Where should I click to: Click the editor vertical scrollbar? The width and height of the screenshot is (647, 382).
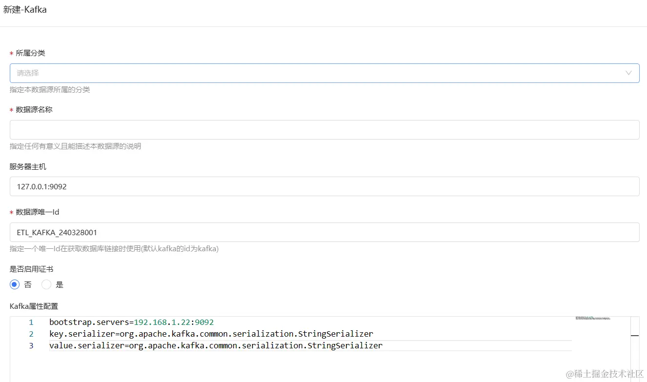pos(635,349)
